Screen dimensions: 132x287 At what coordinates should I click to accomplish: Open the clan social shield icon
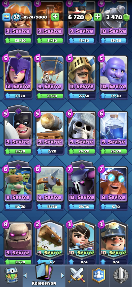[x=99, y=275]
